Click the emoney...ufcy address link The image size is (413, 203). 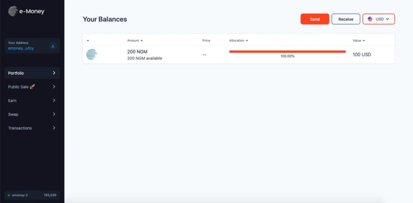click(21, 48)
